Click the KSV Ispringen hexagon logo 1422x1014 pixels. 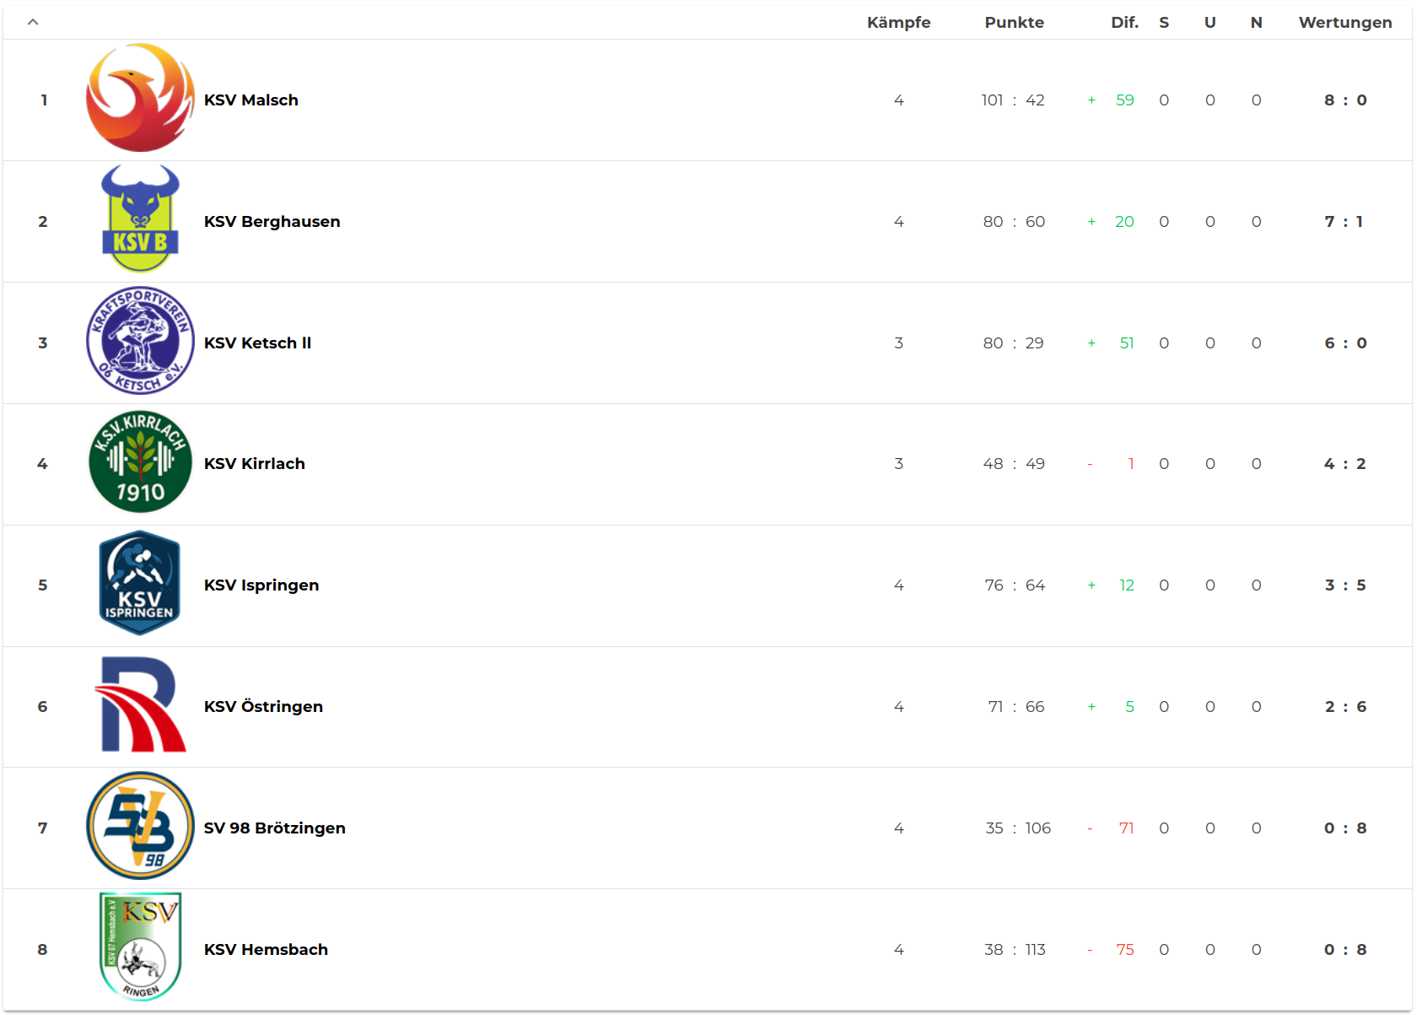140,584
